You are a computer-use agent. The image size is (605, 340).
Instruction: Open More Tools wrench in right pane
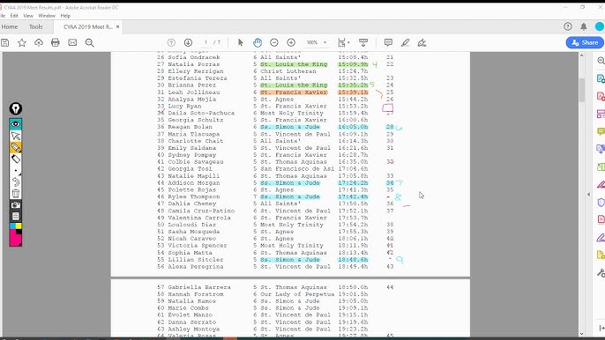601,273
